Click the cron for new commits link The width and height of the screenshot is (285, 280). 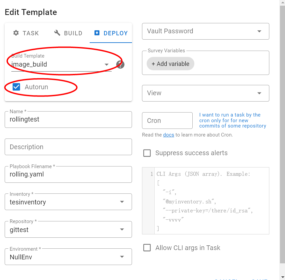click(x=232, y=120)
